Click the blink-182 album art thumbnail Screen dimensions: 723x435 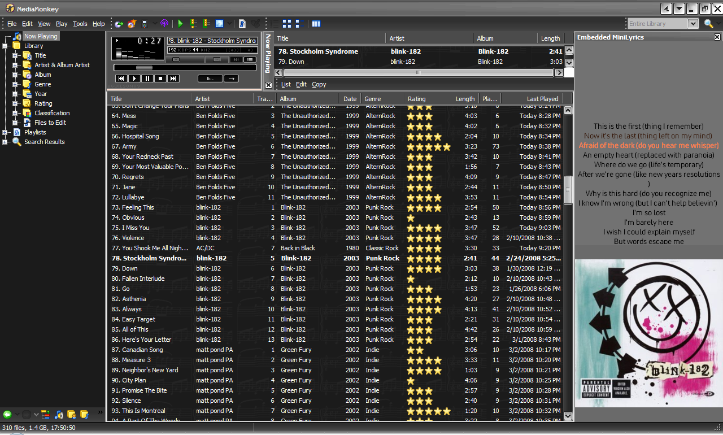coord(648,333)
